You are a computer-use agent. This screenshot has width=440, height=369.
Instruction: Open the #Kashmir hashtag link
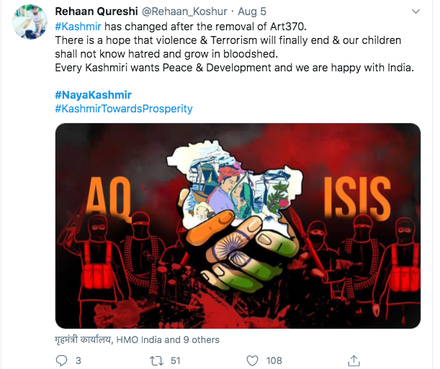click(x=78, y=27)
